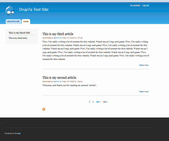This screenshot has height=141, width=169.
Task: Click Read more under the third article
Action: [144, 65]
